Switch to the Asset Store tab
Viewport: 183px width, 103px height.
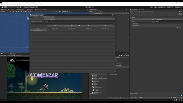pyautogui.click(x=20, y=10)
